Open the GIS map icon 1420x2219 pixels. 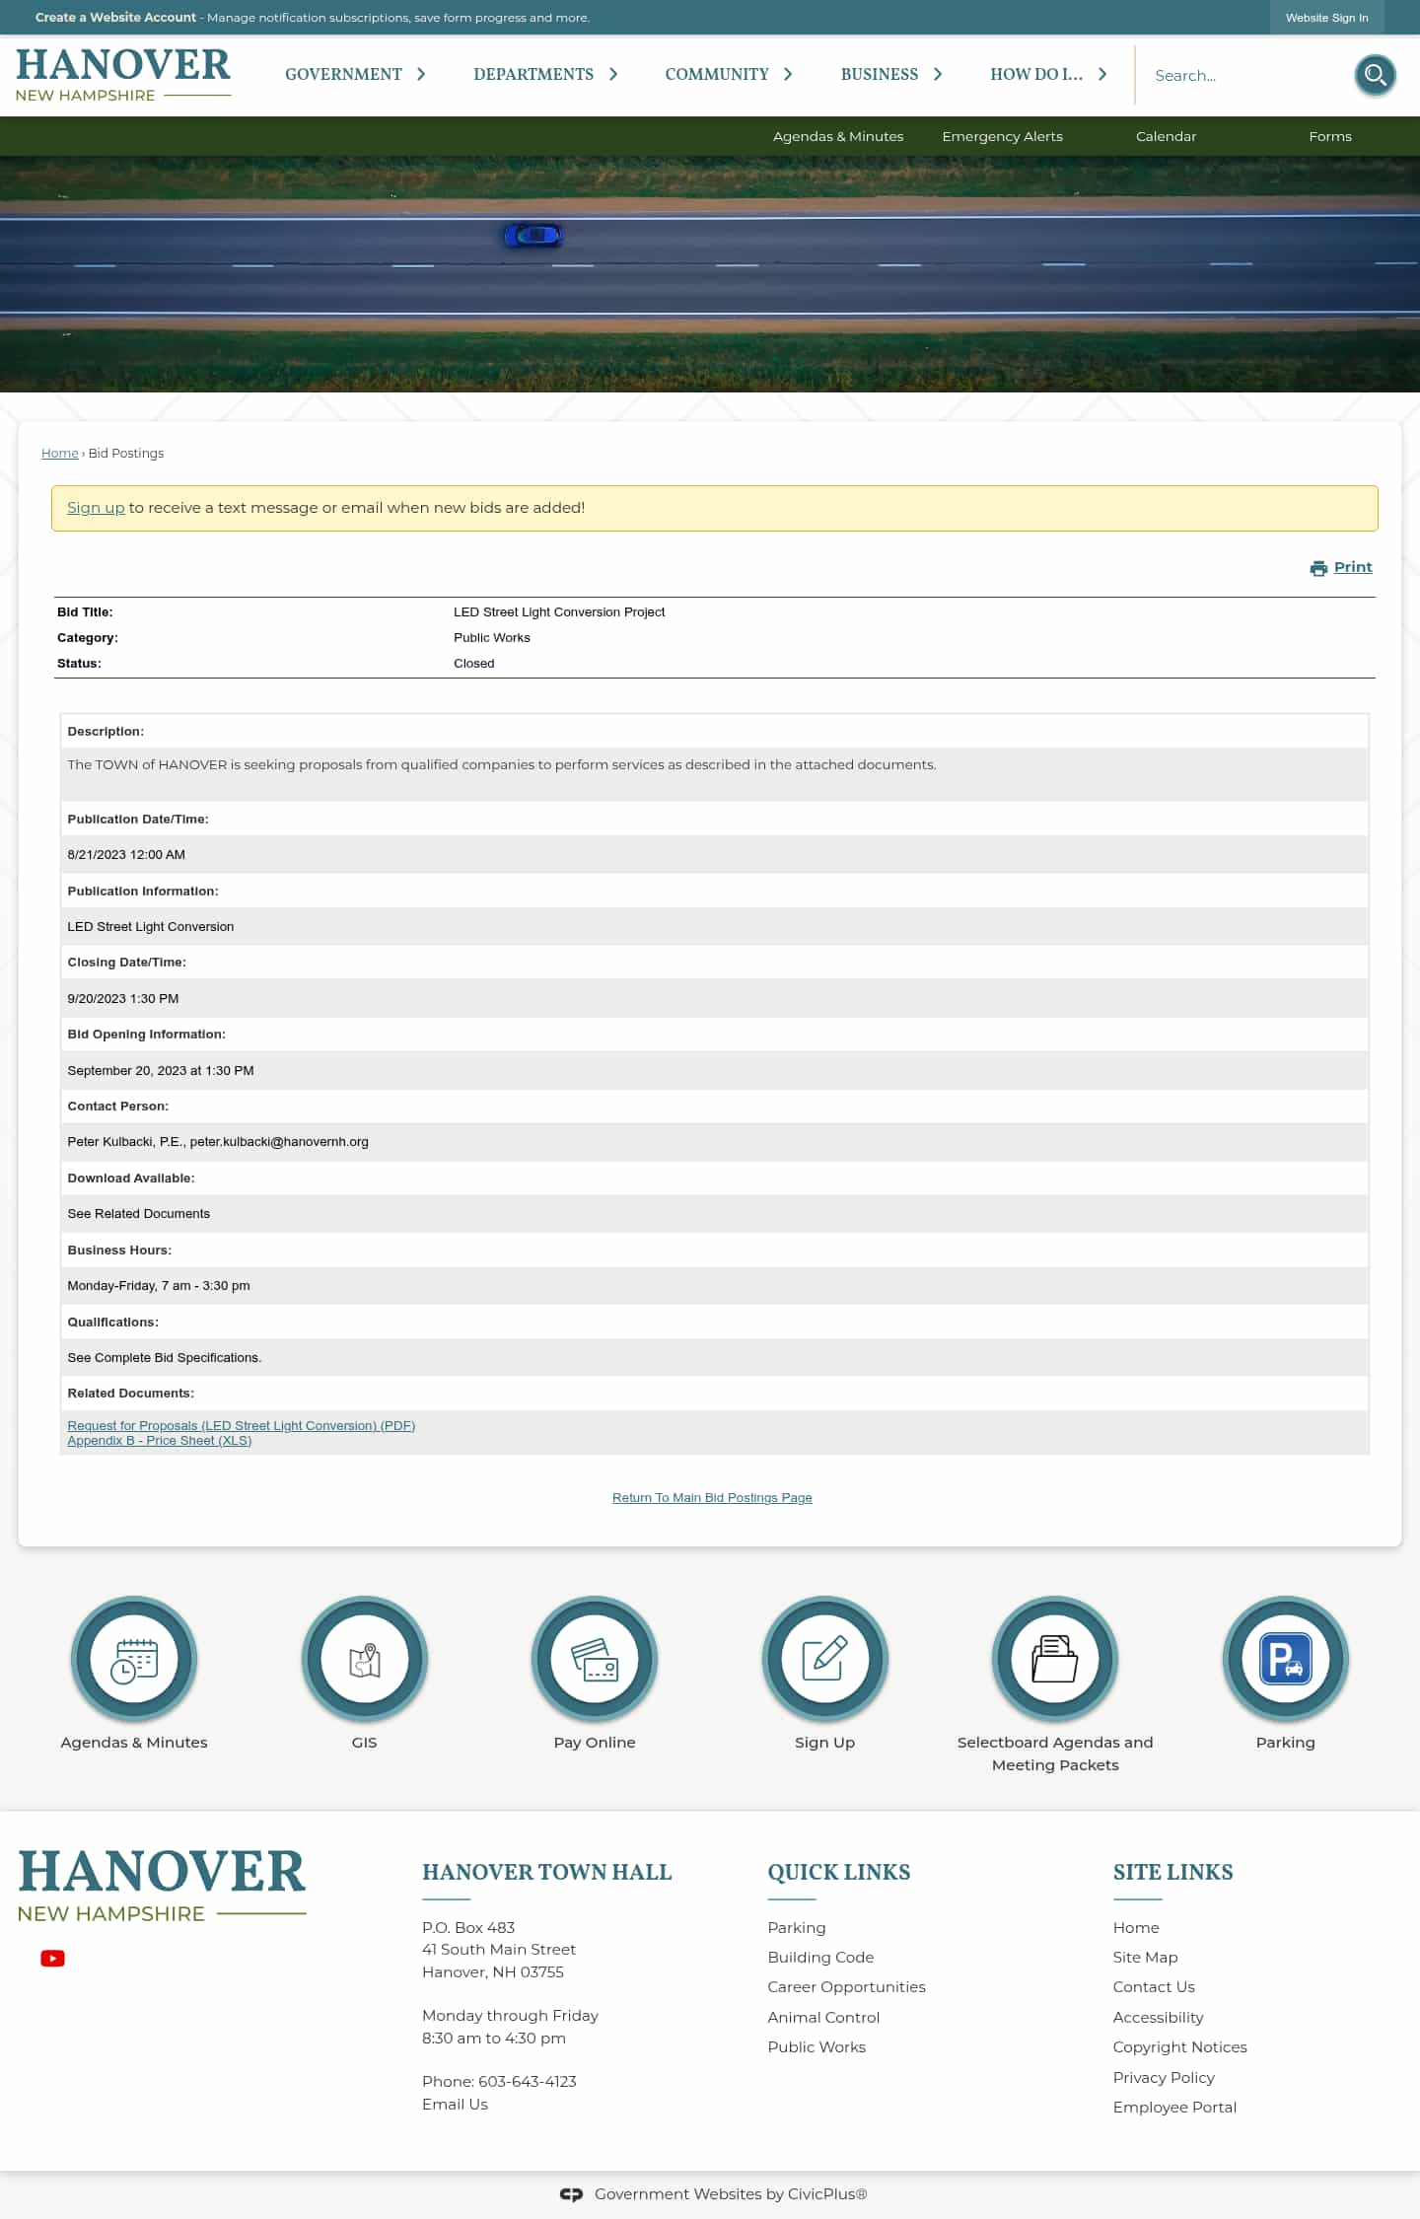click(364, 1659)
